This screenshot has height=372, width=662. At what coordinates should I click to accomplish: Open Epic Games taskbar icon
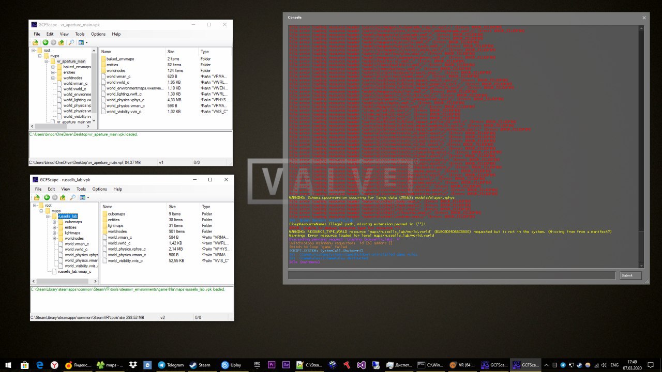(257, 365)
